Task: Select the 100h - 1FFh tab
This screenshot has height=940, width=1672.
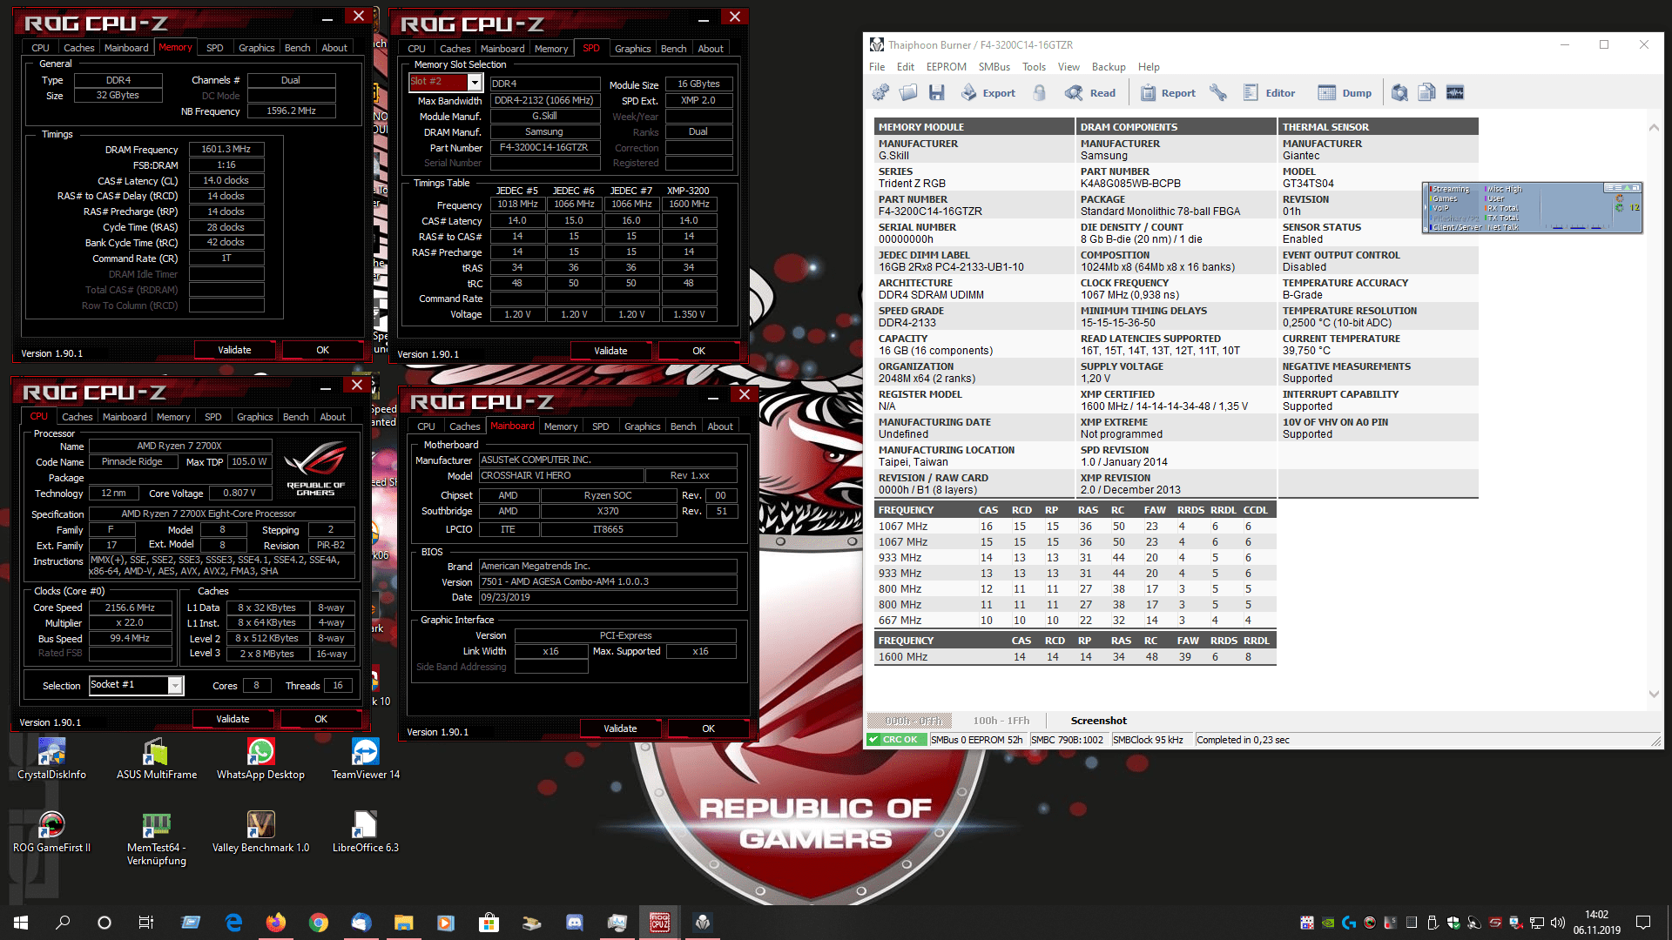Action: pyautogui.click(x=1001, y=721)
